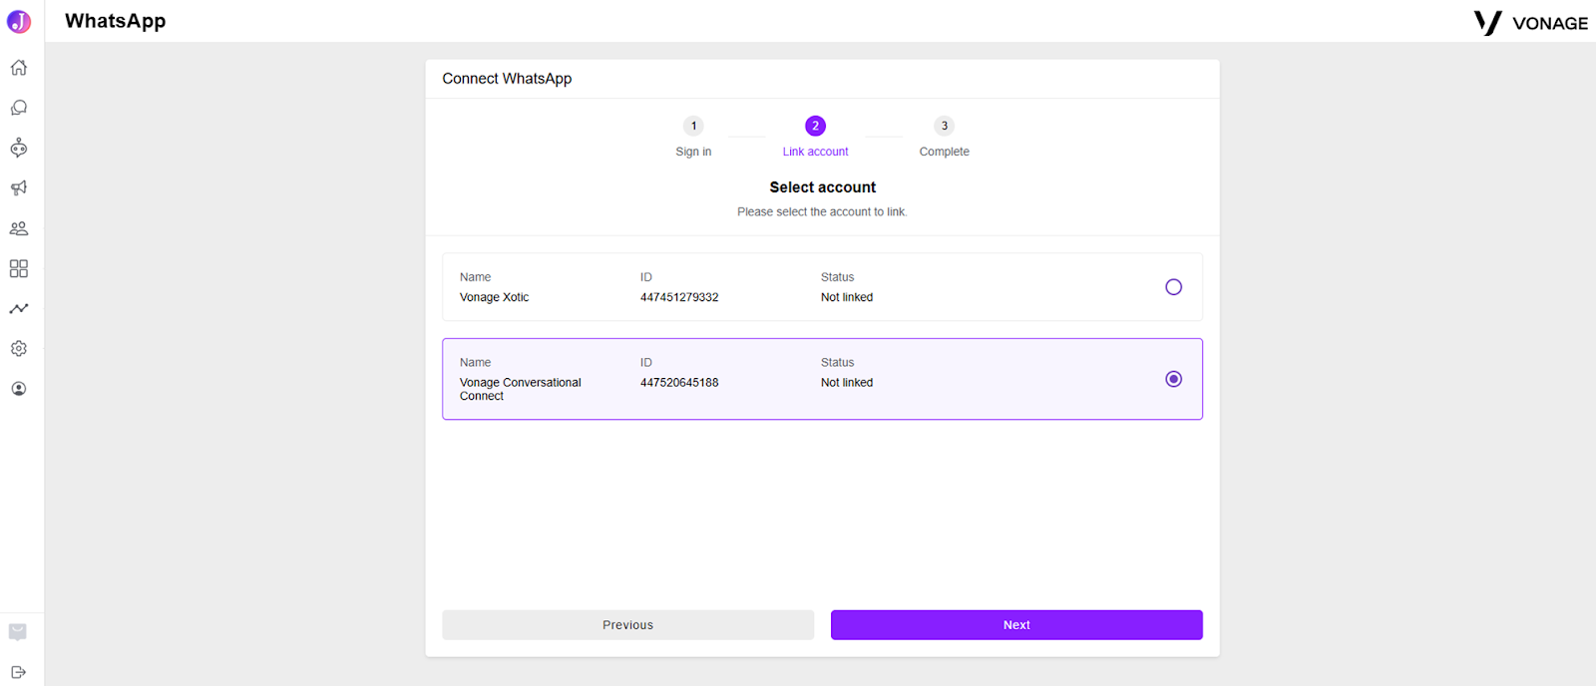The width and height of the screenshot is (1596, 686).
Task: Open the inbox icon near sidebar bottom
Action: pyautogui.click(x=18, y=632)
